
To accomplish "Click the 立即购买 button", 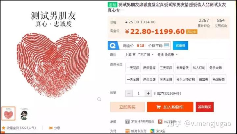I will click(127, 107).
